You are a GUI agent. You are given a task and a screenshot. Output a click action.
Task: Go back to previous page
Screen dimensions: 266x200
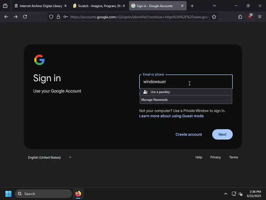(x=6, y=17)
